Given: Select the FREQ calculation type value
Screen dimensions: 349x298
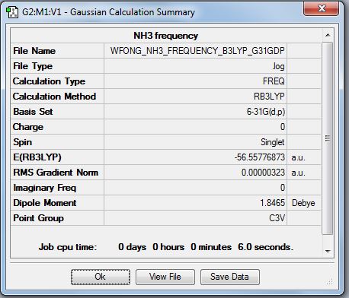Looking at the screenshot, I should pyautogui.click(x=274, y=81).
